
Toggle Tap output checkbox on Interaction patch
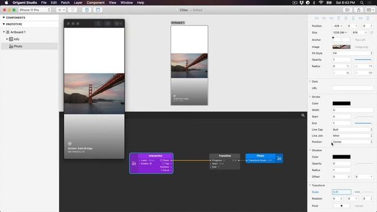pyautogui.click(x=163, y=164)
